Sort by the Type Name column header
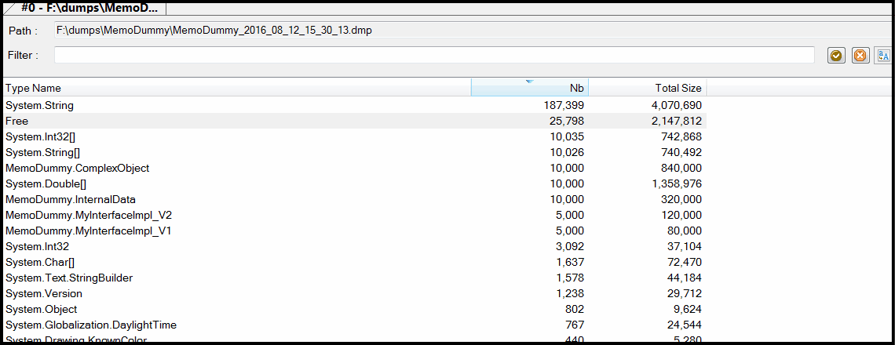Image resolution: width=895 pixels, height=345 pixels. [236, 88]
